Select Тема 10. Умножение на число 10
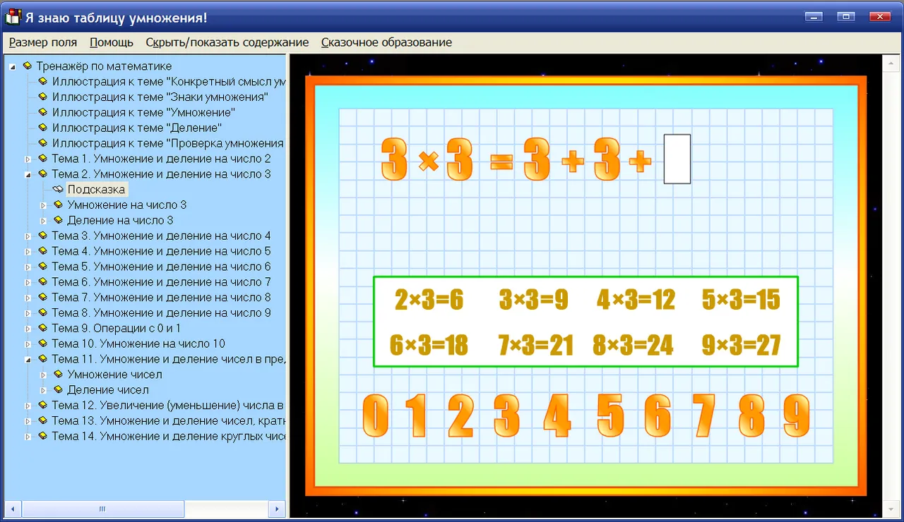Viewport: 904px width, 522px height. click(138, 344)
